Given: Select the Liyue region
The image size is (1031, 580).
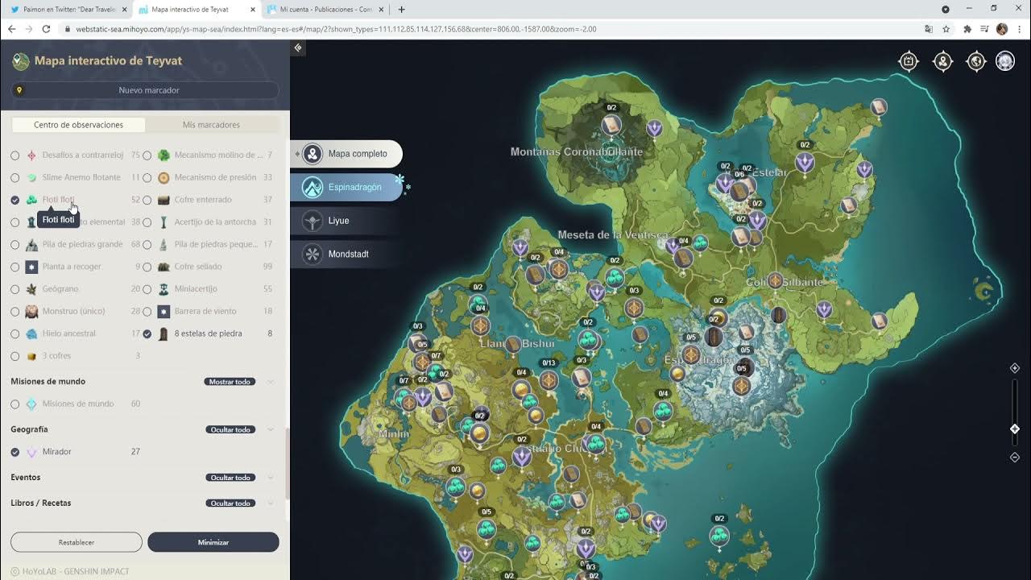Looking at the screenshot, I should click(347, 221).
